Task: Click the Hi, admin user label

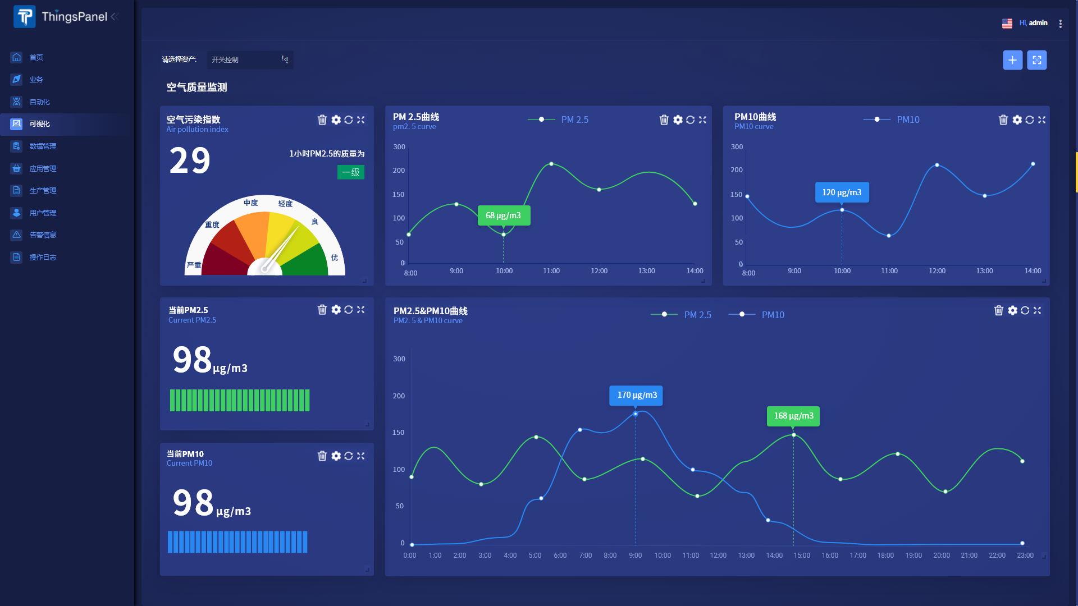Action: point(1033,23)
